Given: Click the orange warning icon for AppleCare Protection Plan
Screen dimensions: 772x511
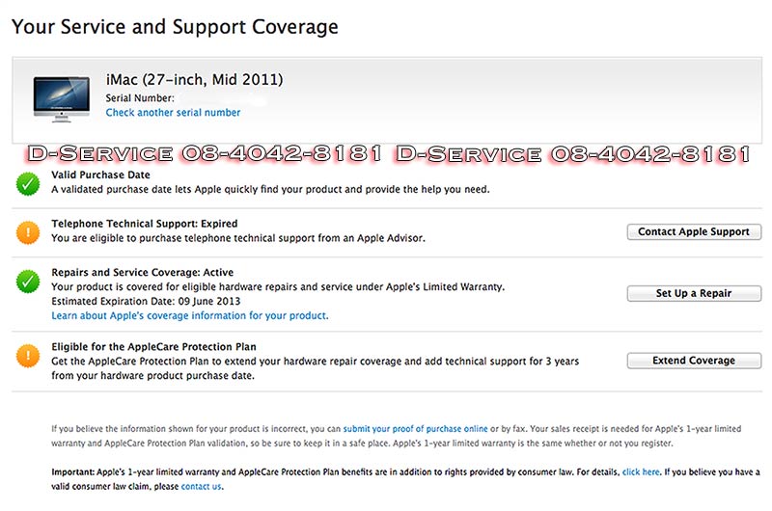Looking at the screenshot, I should pos(27,355).
